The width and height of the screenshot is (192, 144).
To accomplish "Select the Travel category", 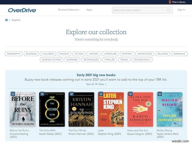I will click(124, 60).
